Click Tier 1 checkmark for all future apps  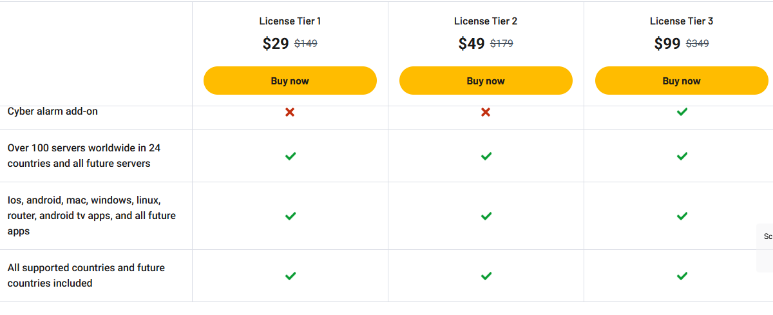click(x=291, y=216)
